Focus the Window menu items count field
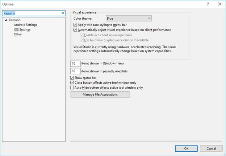226x156 pixels. point(75,63)
